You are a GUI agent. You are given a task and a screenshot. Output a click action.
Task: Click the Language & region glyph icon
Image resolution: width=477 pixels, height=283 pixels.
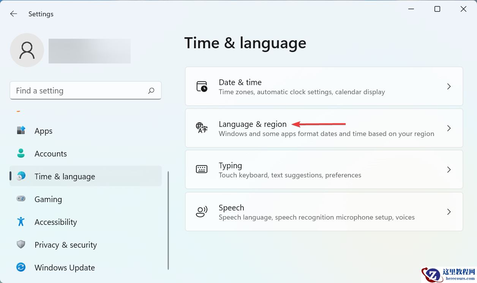point(202,128)
